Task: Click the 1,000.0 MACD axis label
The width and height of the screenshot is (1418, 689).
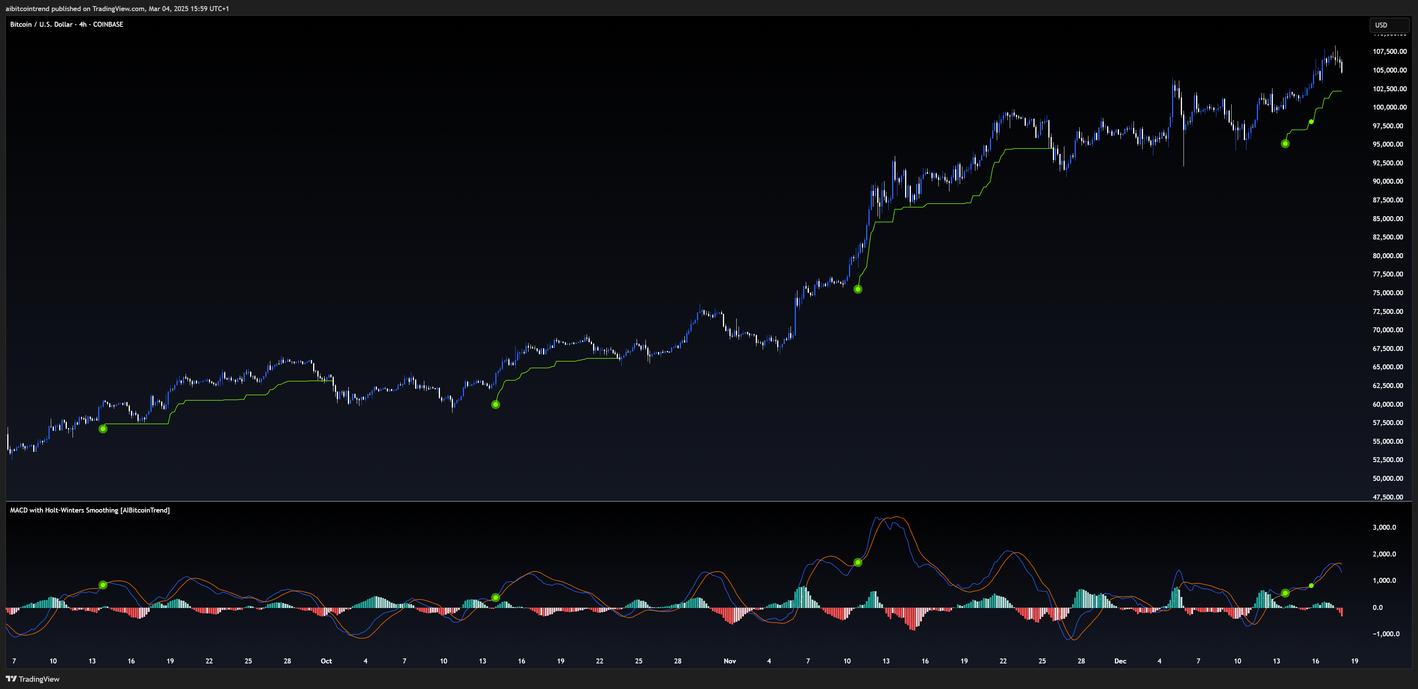Action: (1384, 580)
